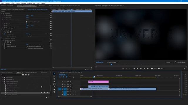Expand the Time Remapping section

pos(1,38)
